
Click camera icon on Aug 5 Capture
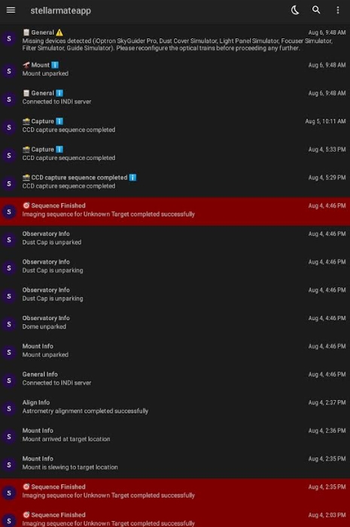coord(26,121)
